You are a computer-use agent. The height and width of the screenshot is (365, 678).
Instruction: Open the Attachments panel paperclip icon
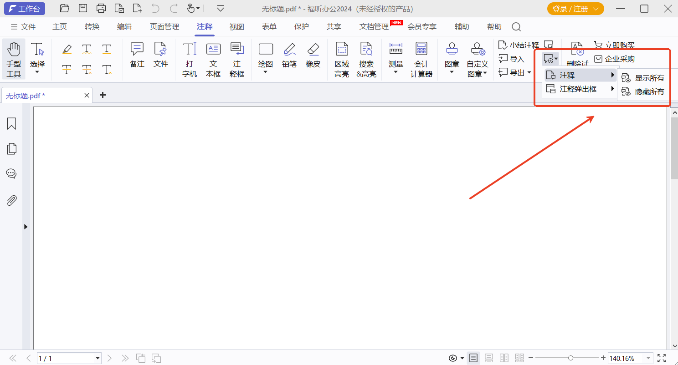point(11,200)
